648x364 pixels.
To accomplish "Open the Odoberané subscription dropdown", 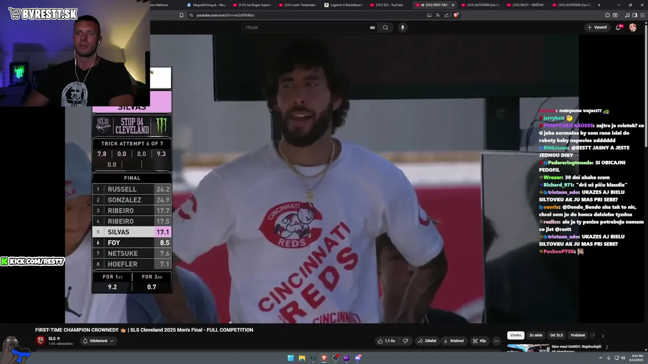I will point(98,341).
